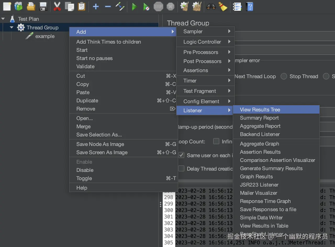The width and height of the screenshot is (335, 247).
Task: Open the Templates toolbar icon
Action: click(x=19, y=6)
